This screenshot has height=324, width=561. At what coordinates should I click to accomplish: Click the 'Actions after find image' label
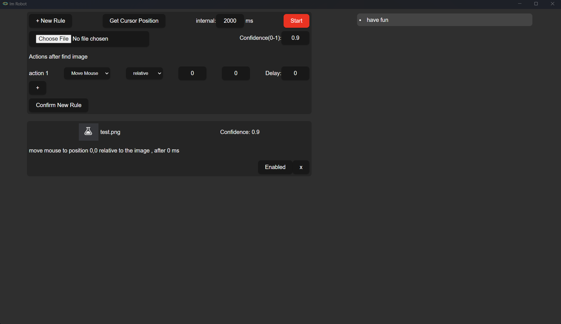click(x=58, y=57)
